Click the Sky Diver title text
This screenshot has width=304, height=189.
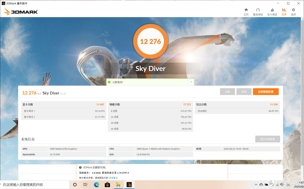click(x=150, y=69)
